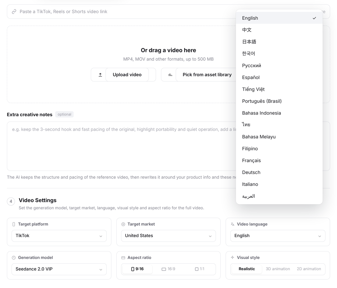
Task: Click the Video language translate icon
Action: [x=232, y=224]
